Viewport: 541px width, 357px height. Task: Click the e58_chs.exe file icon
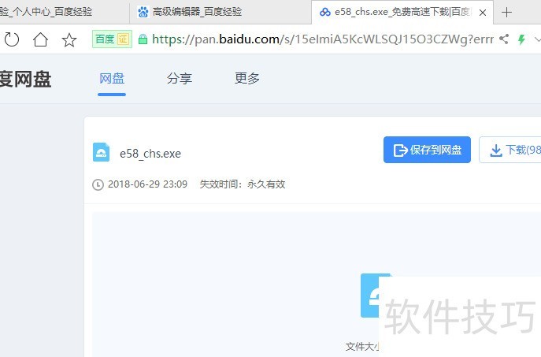pos(101,152)
